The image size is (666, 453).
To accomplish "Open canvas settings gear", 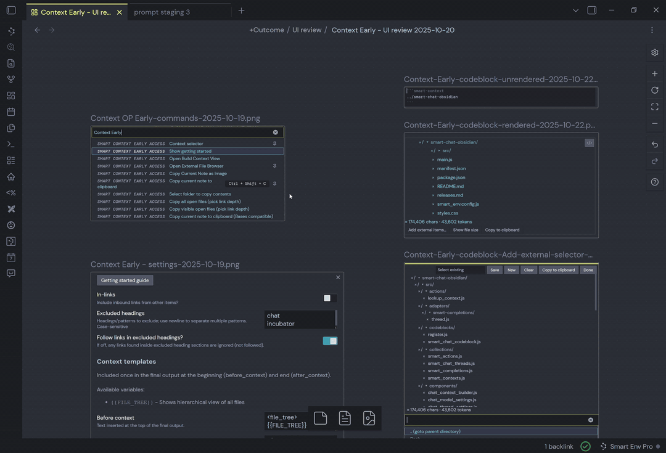I will coord(654,52).
